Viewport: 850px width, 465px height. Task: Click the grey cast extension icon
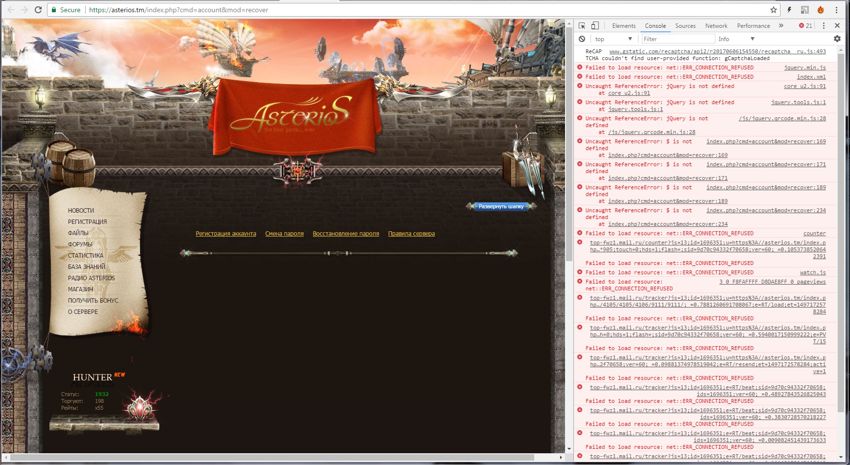point(805,10)
